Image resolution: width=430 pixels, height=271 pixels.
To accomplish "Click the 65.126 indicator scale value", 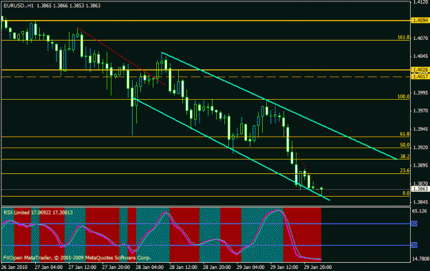I will click(x=420, y=211).
